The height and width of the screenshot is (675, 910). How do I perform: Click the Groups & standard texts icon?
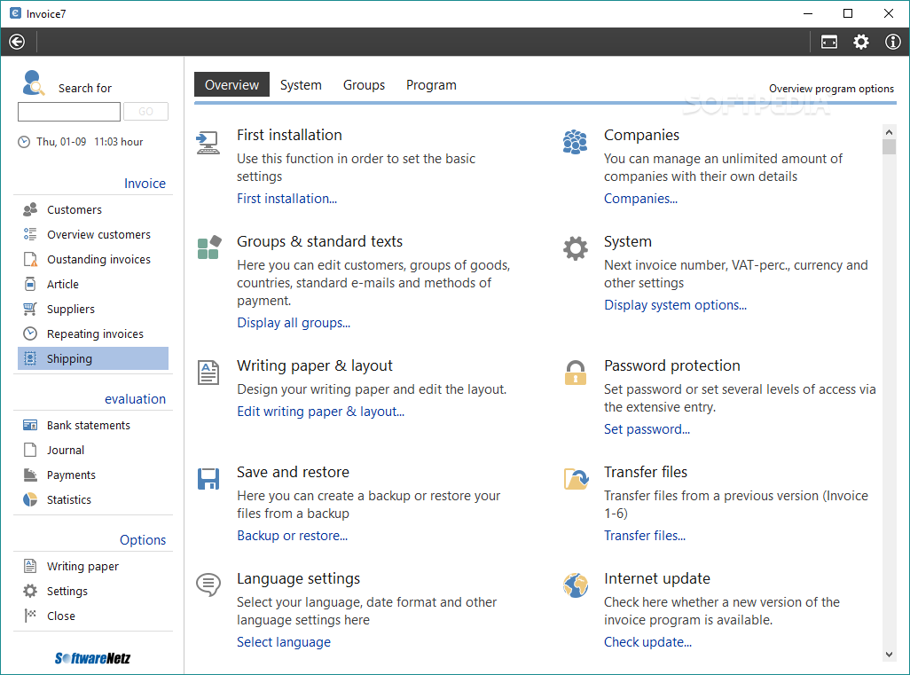pyautogui.click(x=209, y=247)
